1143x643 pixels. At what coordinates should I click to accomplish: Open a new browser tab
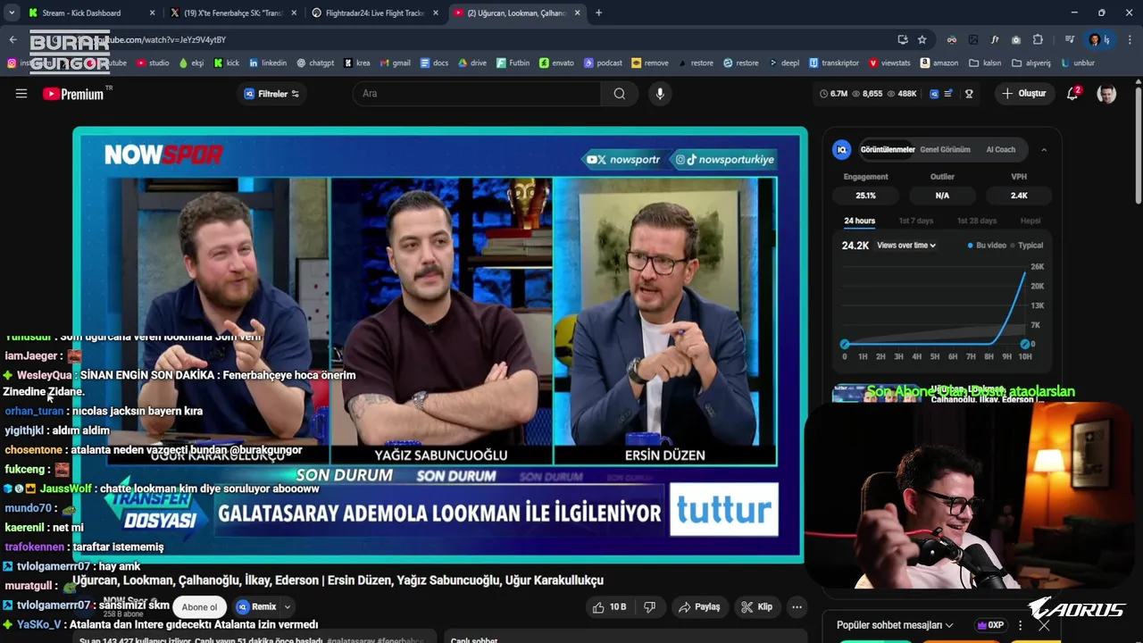point(598,13)
